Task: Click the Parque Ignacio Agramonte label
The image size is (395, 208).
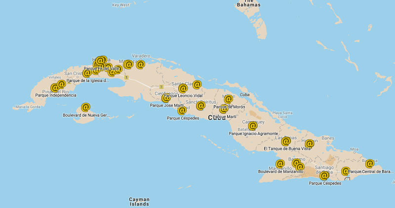Action: 253,133
